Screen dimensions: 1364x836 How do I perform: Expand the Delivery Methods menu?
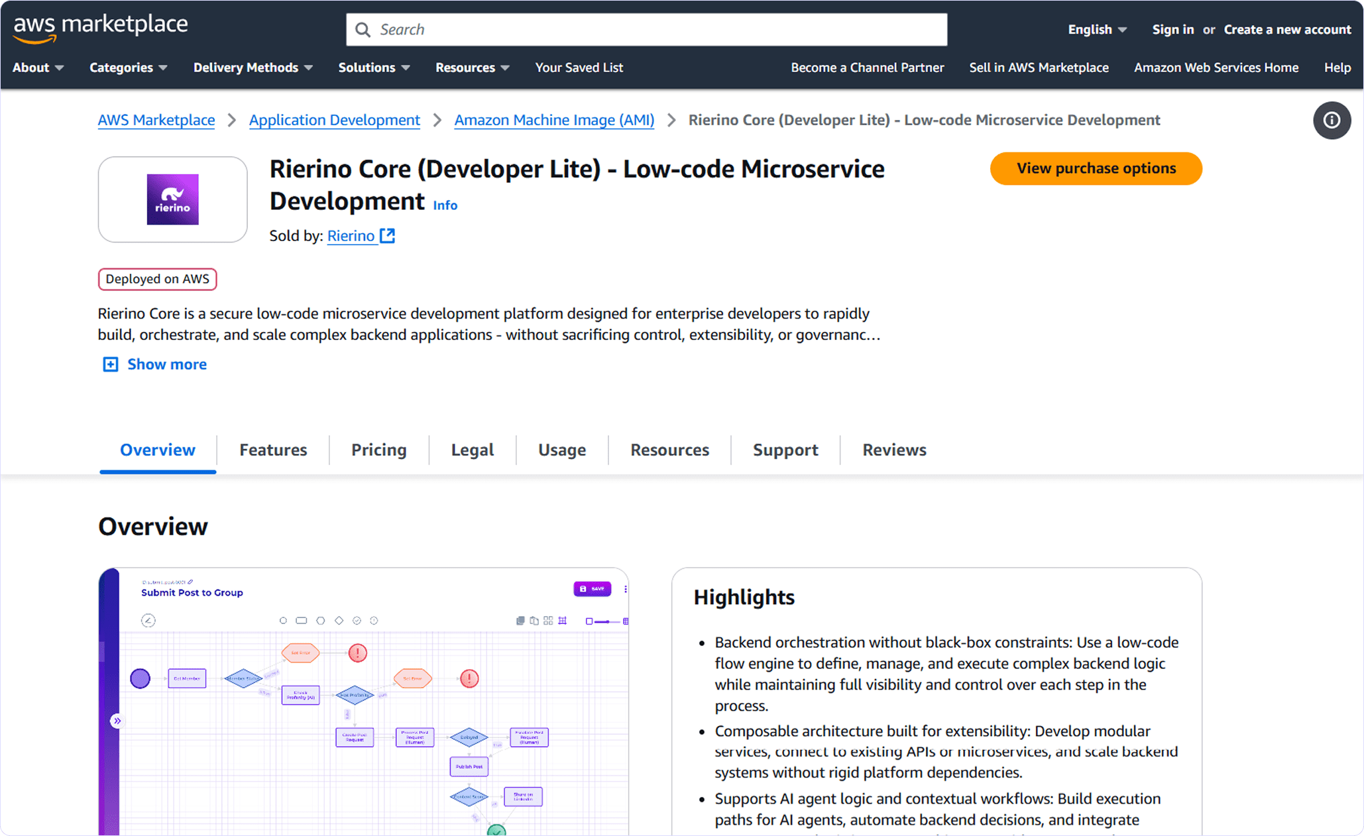coord(253,68)
